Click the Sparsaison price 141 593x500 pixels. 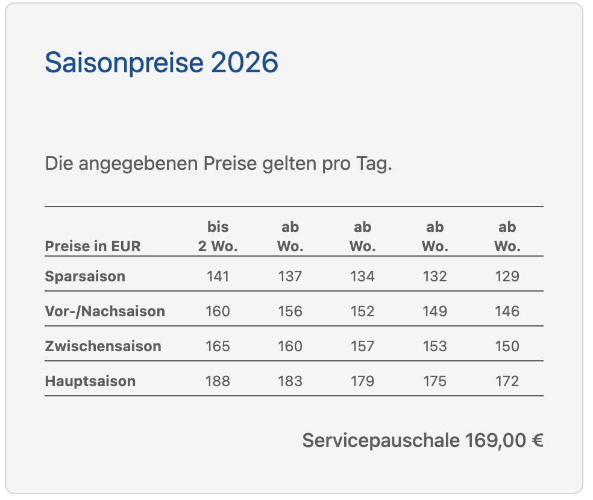(218, 277)
